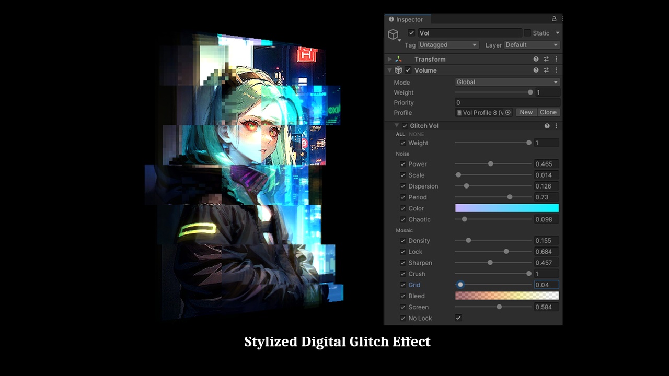
Task: Toggle the Dispersion override checkbox
Action: 402,186
